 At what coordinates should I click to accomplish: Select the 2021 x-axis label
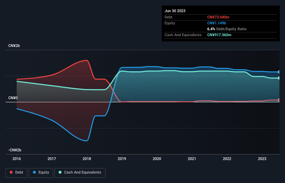click(192, 159)
